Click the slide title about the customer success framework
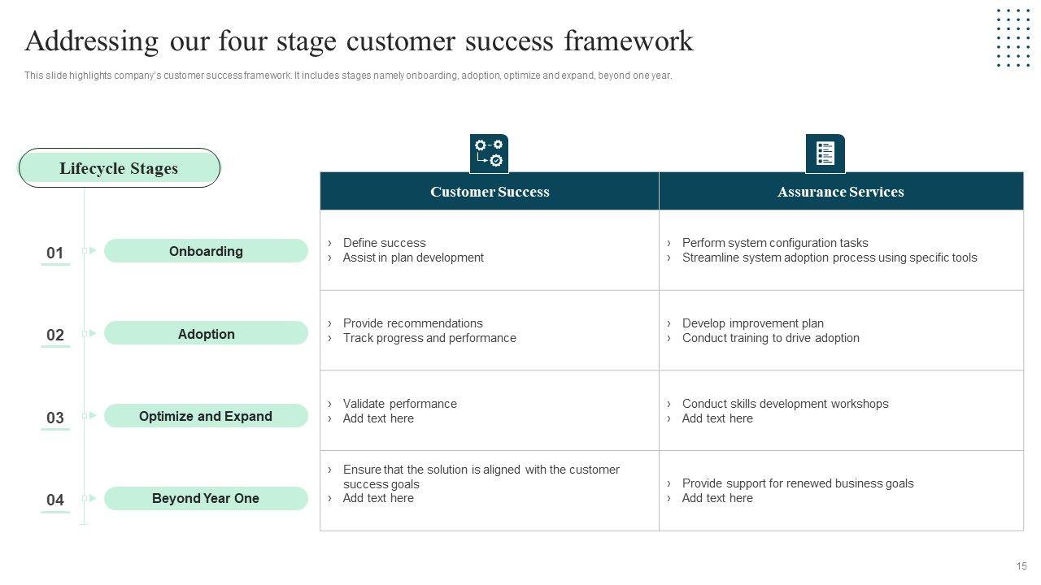1041x585 pixels. coord(359,41)
